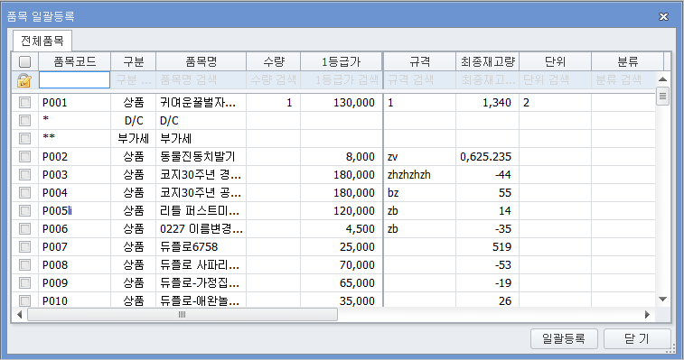Select the 동물진동치발기 item name cell
684x360 pixels.
pyautogui.click(x=201, y=156)
